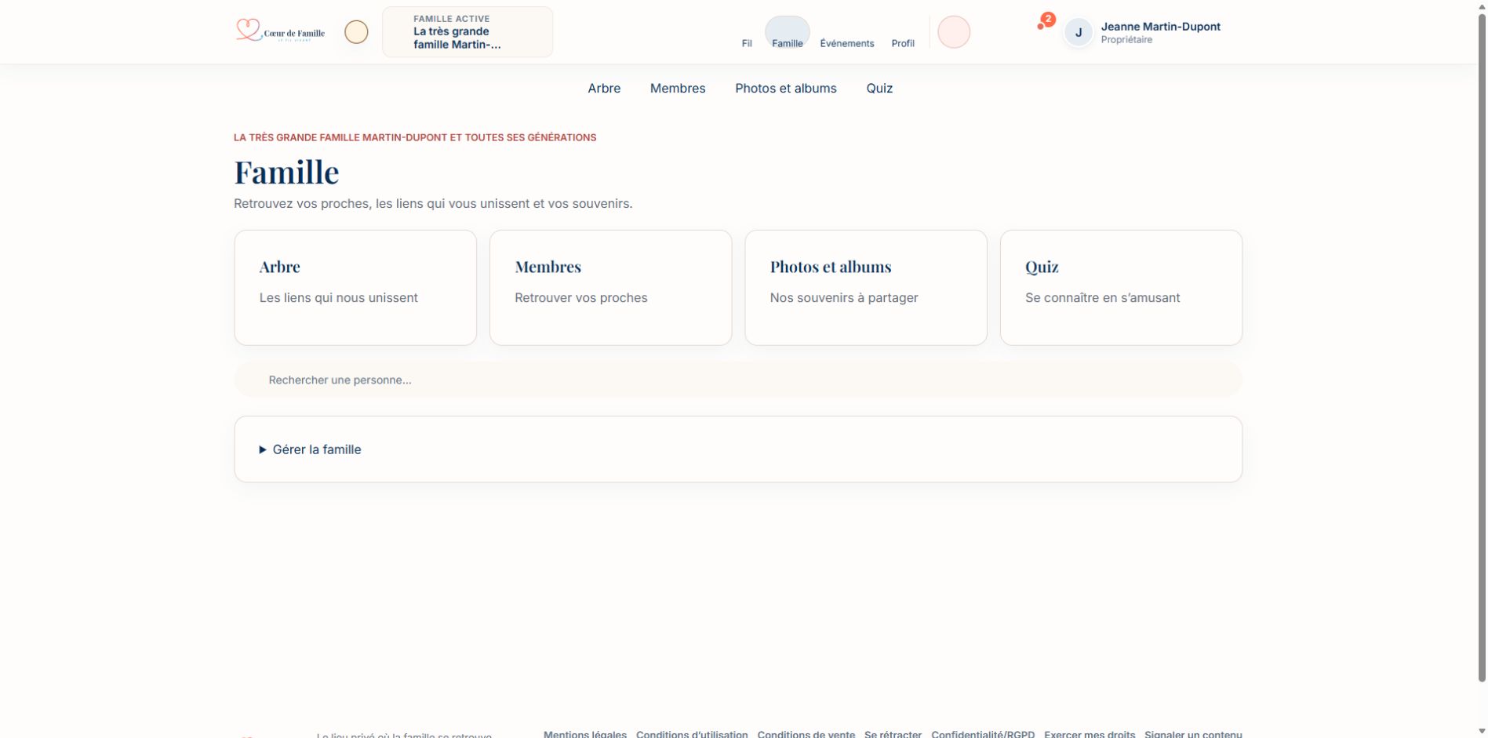This screenshot has height=738, width=1488.
Task: Click the J avatar of Jeanne Martin-Dupont
Action: (x=1079, y=32)
